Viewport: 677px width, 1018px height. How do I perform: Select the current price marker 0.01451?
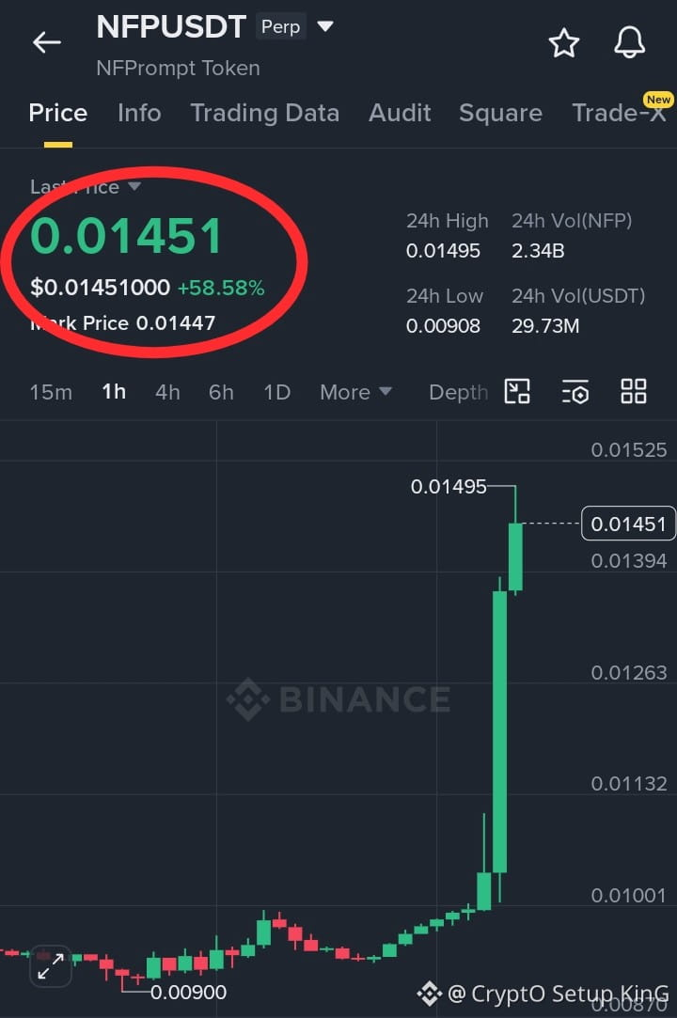628,524
